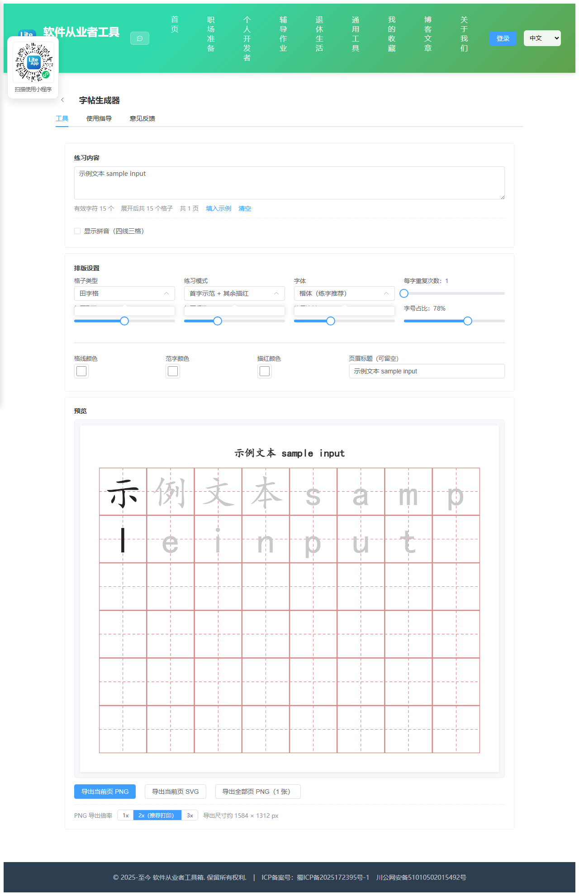
Task: Select the 1x PNG export scale
Action: pos(125,816)
